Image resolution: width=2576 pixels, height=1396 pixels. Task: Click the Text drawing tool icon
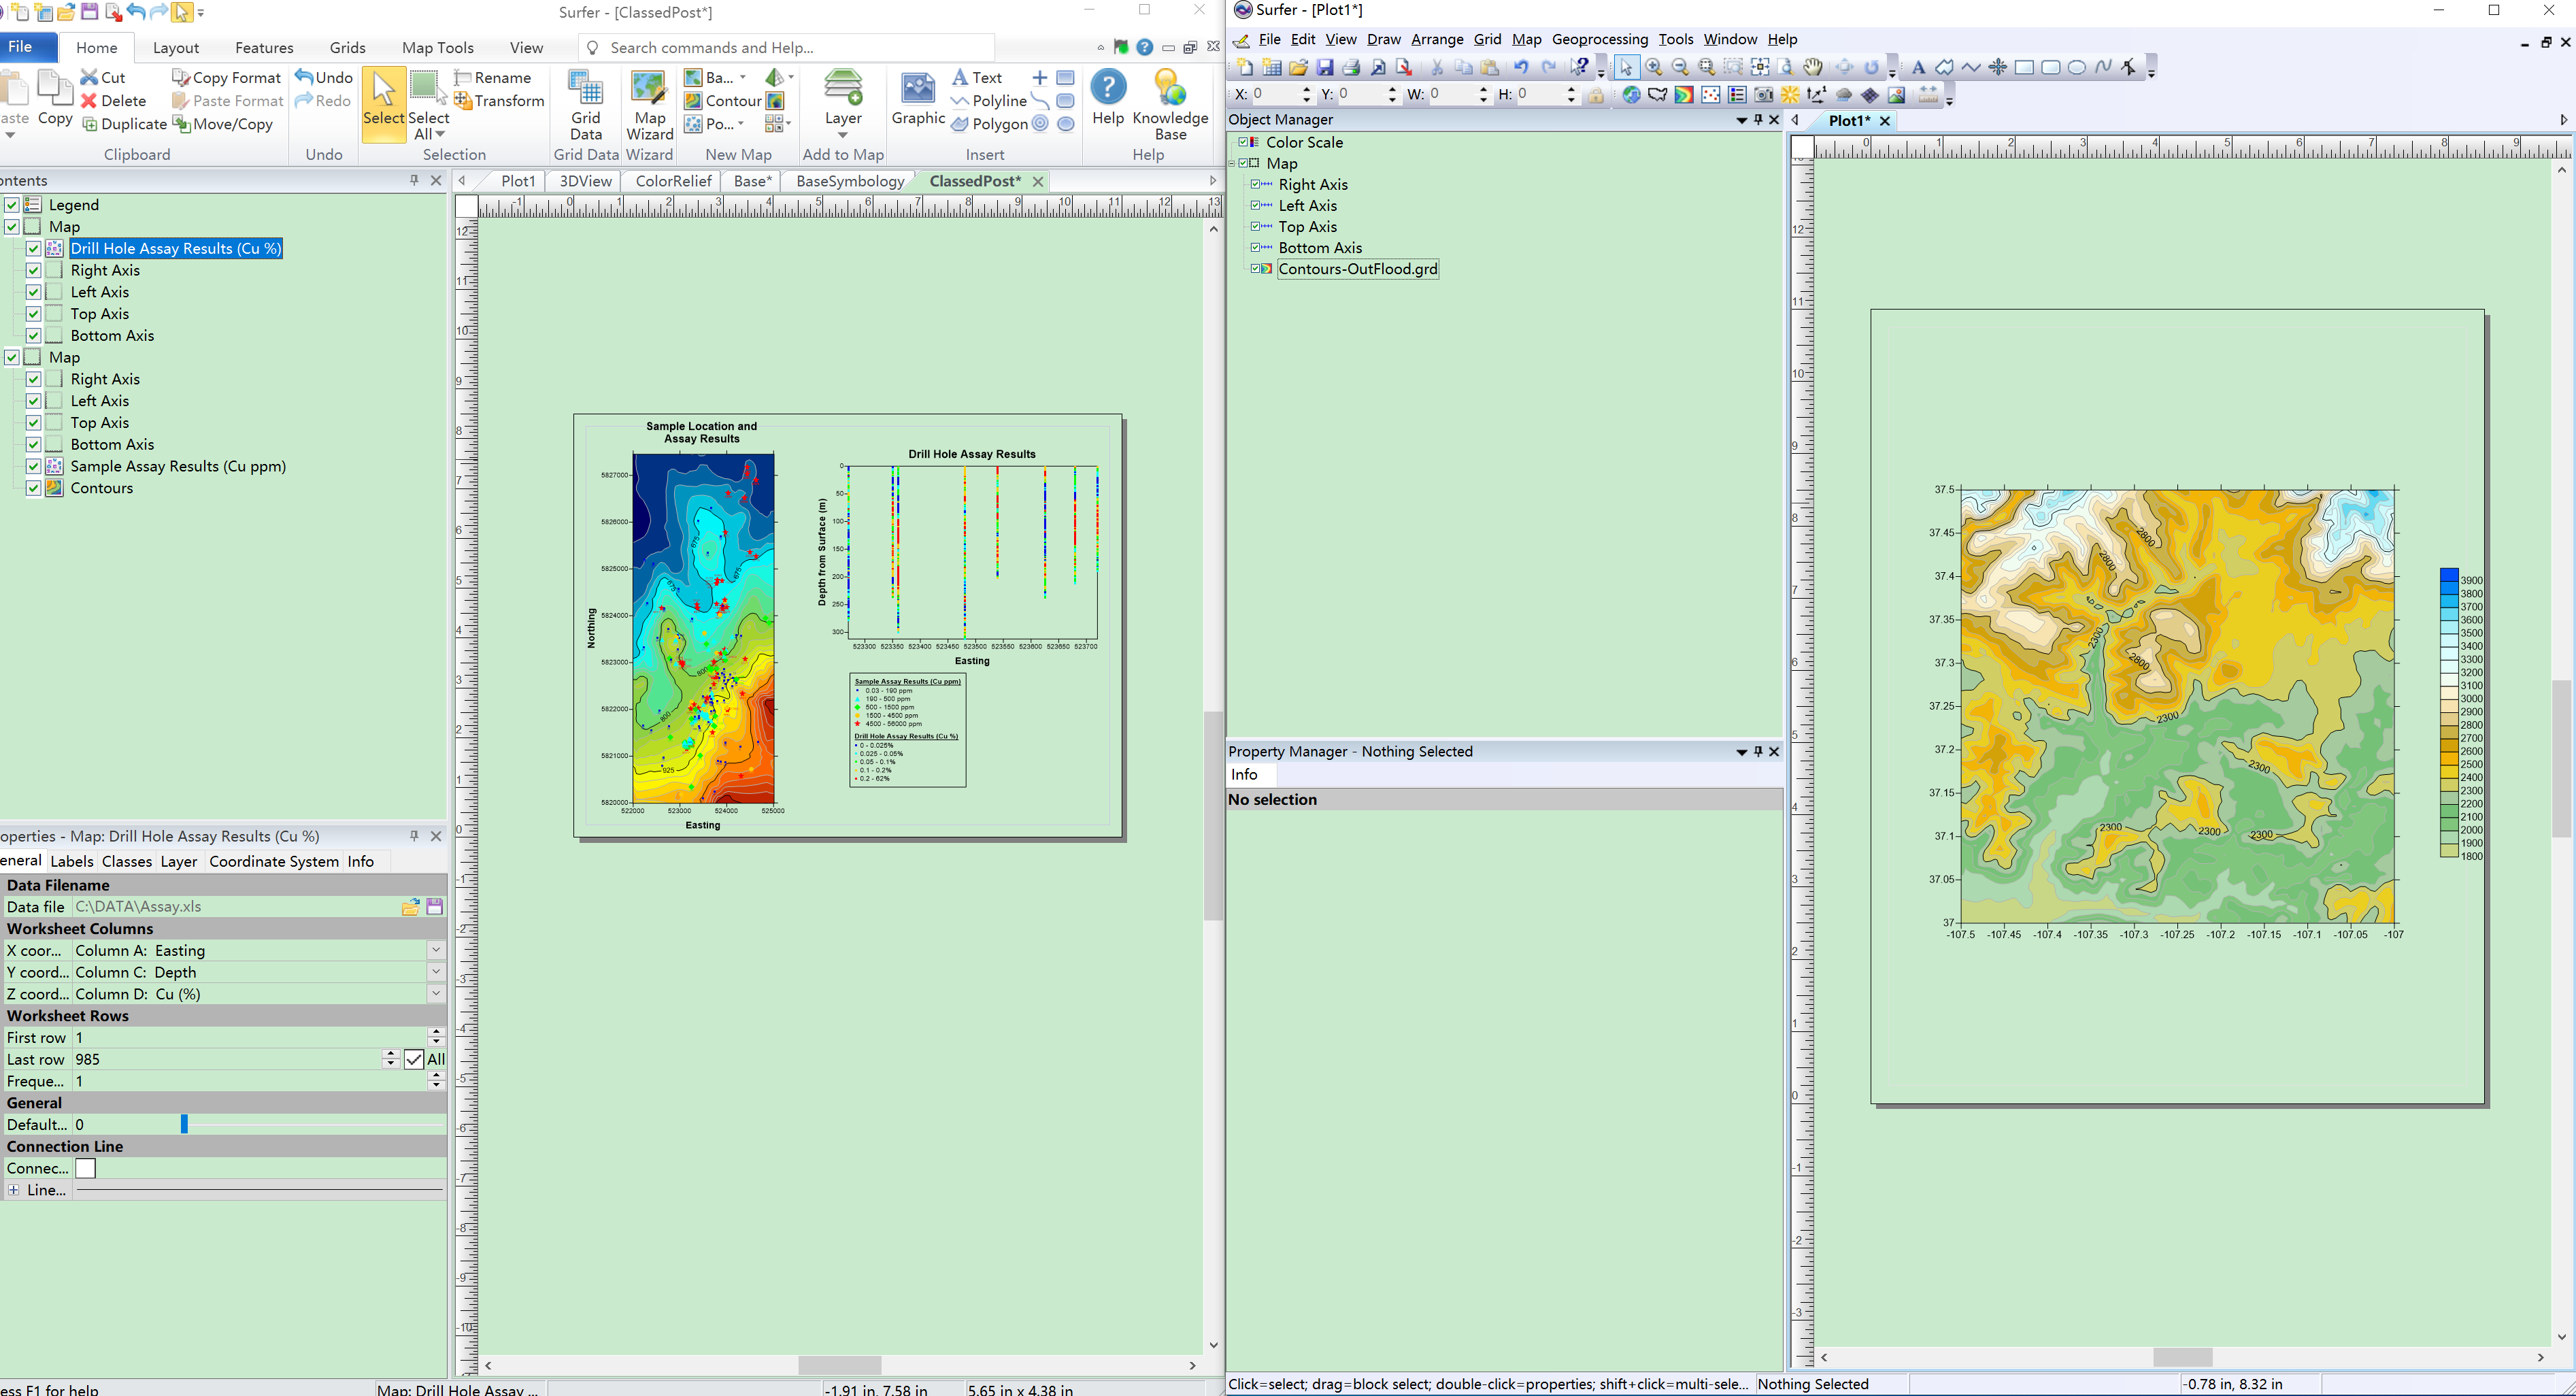coord(1917,67)
